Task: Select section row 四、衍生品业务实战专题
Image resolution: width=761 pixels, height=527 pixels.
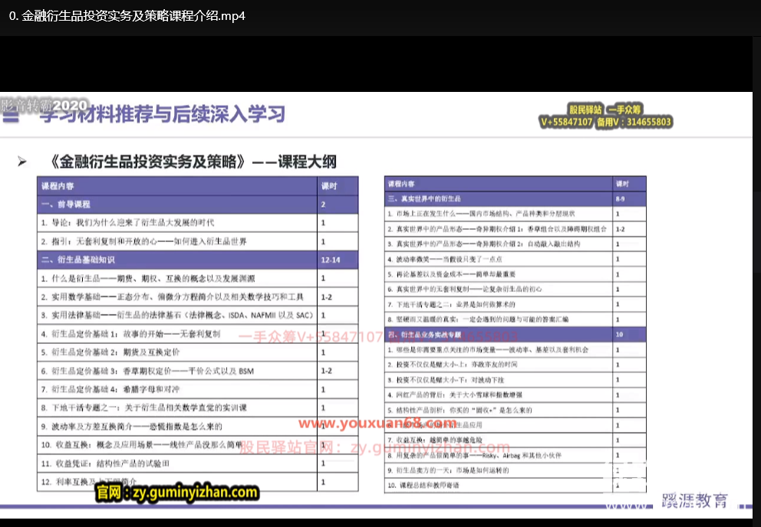Action: [x=516, y=335]
